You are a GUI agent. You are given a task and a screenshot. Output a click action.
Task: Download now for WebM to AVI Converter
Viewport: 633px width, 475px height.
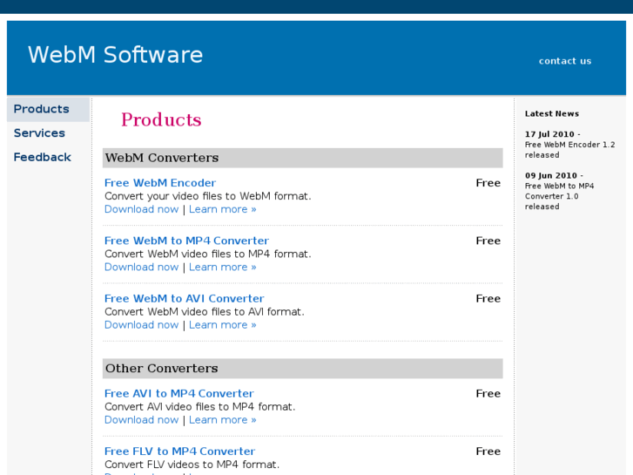click(x=141, y=325)
